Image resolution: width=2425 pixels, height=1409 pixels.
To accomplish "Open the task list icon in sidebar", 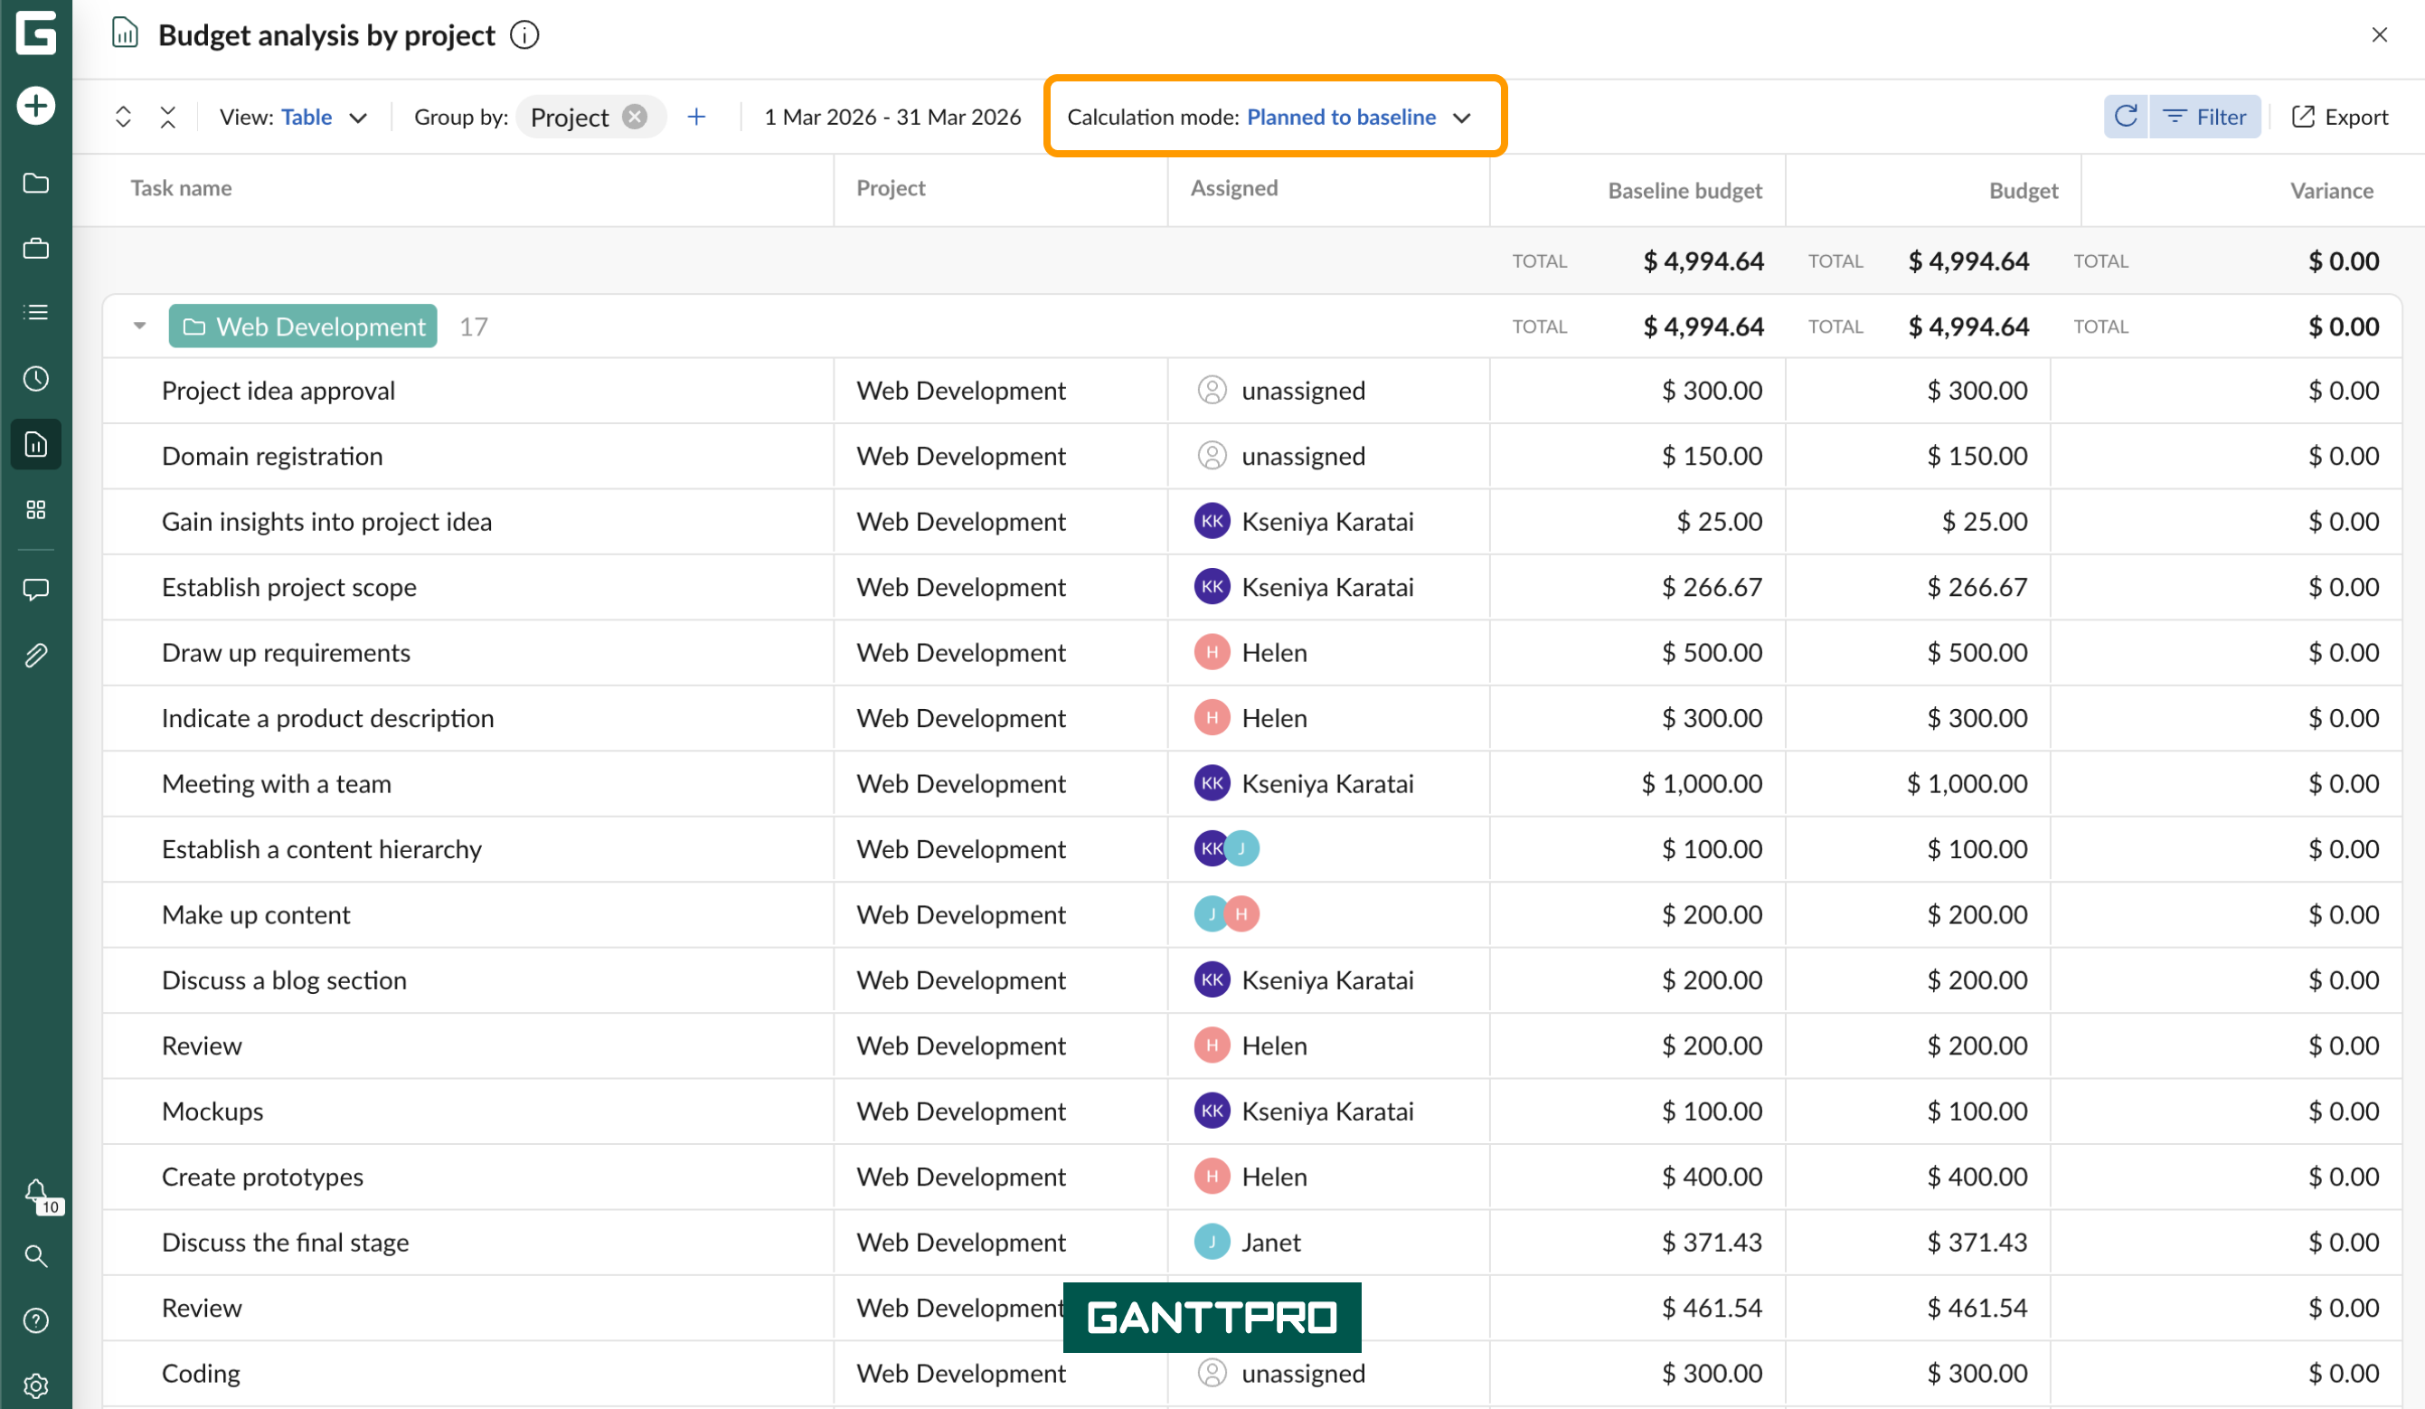I will 35,312.
